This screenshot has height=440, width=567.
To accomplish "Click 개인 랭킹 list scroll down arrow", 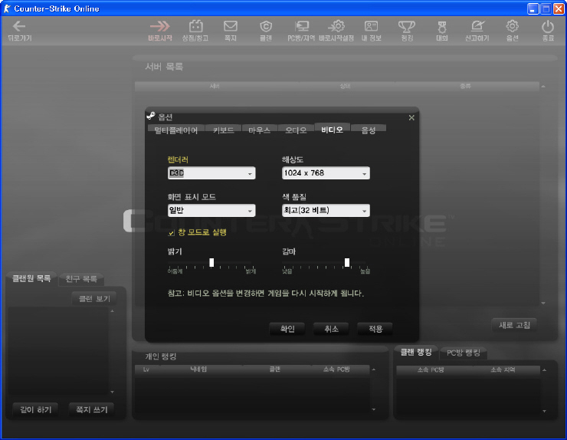I will pyautogui.click(x=374, y=409).
